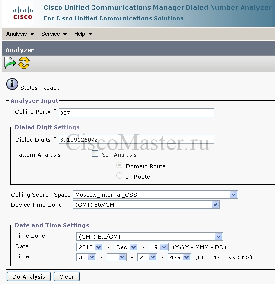Open the year 2013 dropdown
The width and height of the screenshot is (275, 284).
(x=90, y=247)
